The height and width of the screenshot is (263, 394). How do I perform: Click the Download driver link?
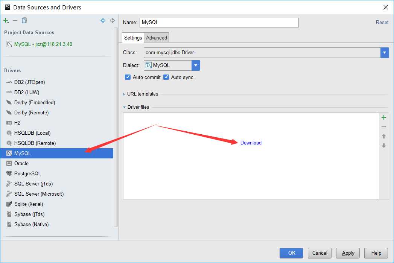click(x=251, y=143)
